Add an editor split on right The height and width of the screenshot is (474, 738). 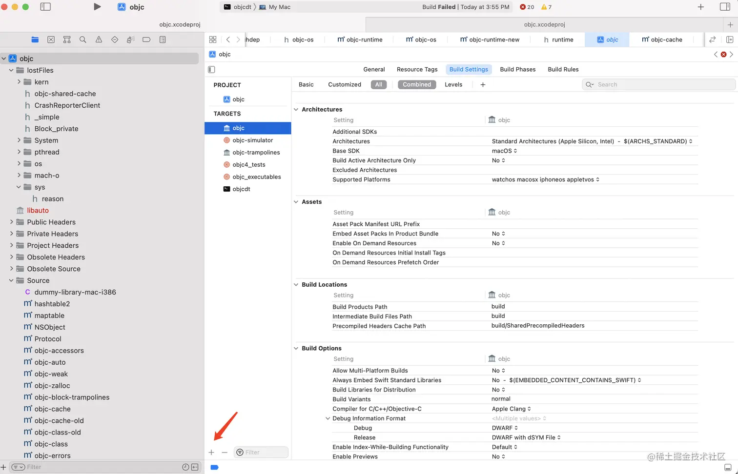pos(730,39)
